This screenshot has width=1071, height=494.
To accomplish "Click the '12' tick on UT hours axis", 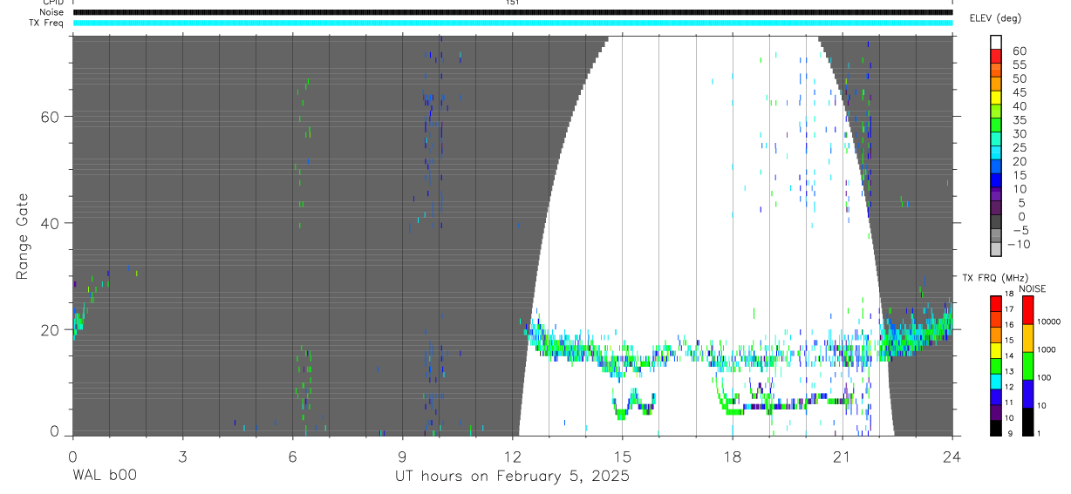I will point(512,456).
